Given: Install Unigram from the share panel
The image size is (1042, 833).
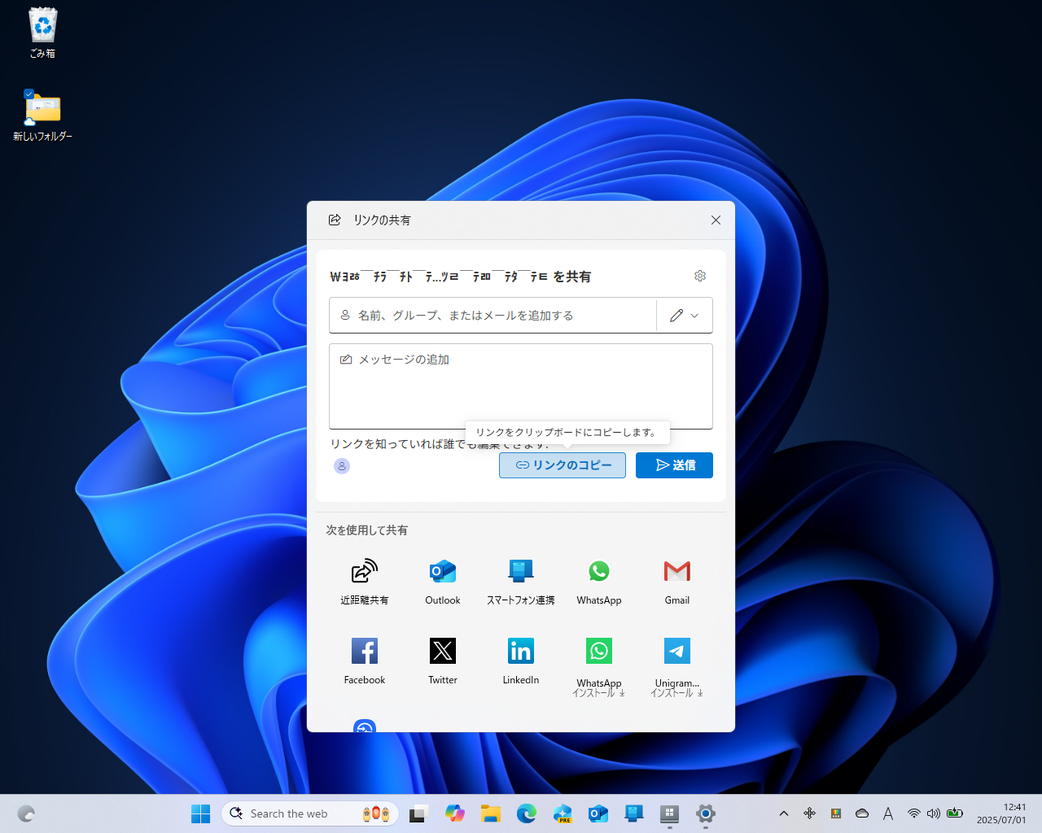Looking at the screenshot, I should (x=676, y=659).
